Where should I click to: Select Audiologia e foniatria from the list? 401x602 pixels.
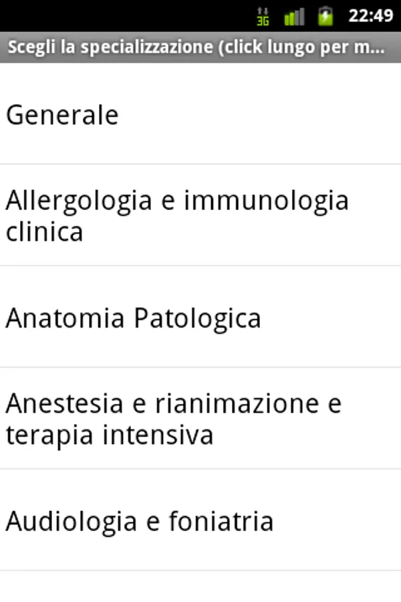click(200, 520)
